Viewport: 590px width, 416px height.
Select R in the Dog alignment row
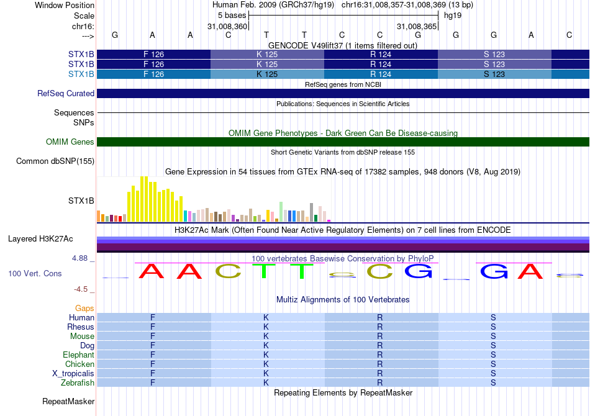pyautogui.click(x=379, y=345)
